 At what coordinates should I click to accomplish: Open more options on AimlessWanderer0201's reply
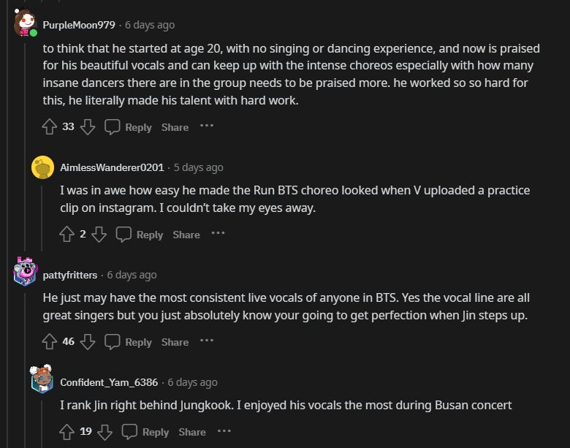click(218, 234)
